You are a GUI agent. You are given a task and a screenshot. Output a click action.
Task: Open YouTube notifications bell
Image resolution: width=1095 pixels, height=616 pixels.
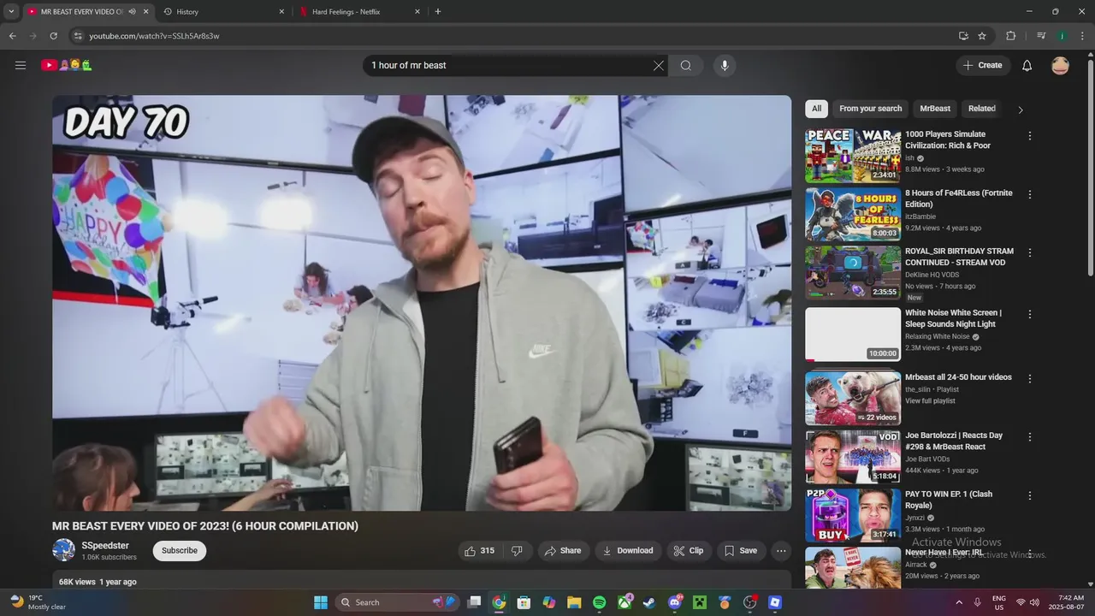[x=1027, y=65]
